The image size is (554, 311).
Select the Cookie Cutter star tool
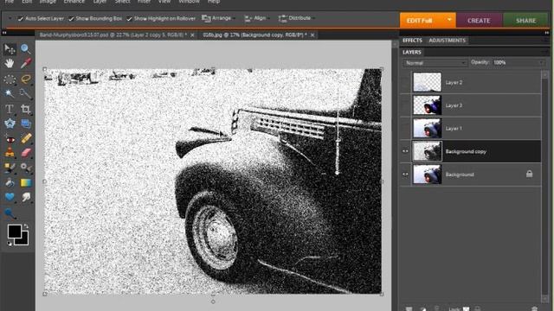coord(10,124)
